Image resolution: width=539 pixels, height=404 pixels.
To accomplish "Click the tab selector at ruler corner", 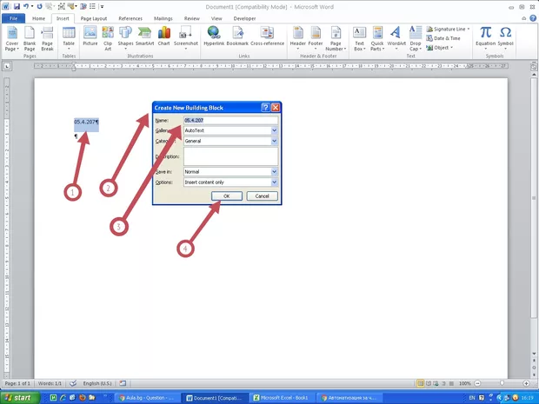I will 7,66.
